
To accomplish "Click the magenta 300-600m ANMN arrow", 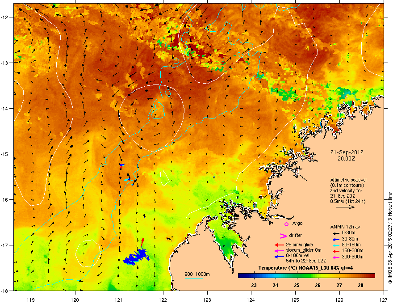I will [335, 257].
